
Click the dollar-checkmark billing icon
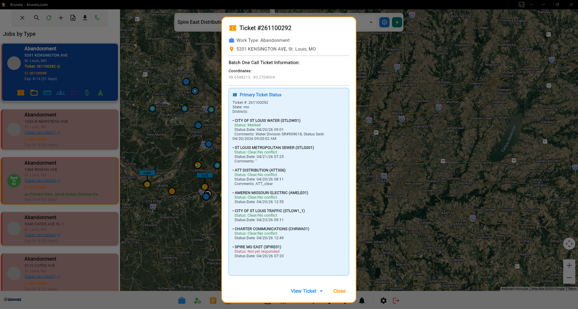[97, 18]
